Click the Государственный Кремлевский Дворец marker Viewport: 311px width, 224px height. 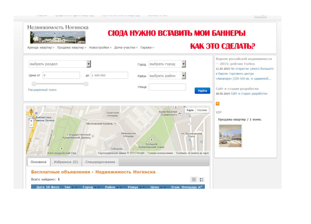tap(92, 136)
